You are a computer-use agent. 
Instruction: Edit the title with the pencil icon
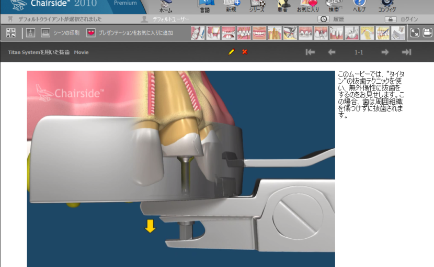232,52
